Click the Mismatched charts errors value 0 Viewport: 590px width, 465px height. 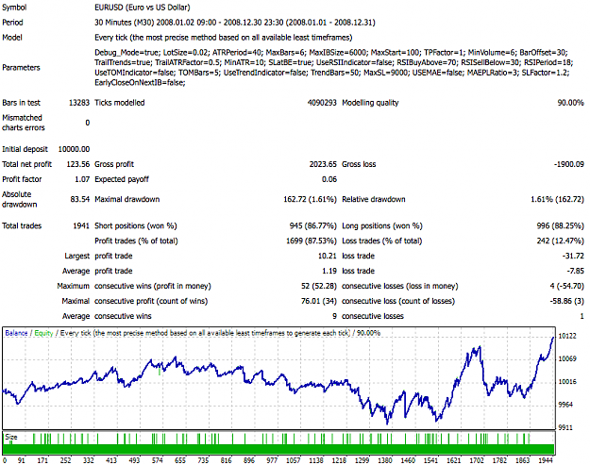point(87,123)
